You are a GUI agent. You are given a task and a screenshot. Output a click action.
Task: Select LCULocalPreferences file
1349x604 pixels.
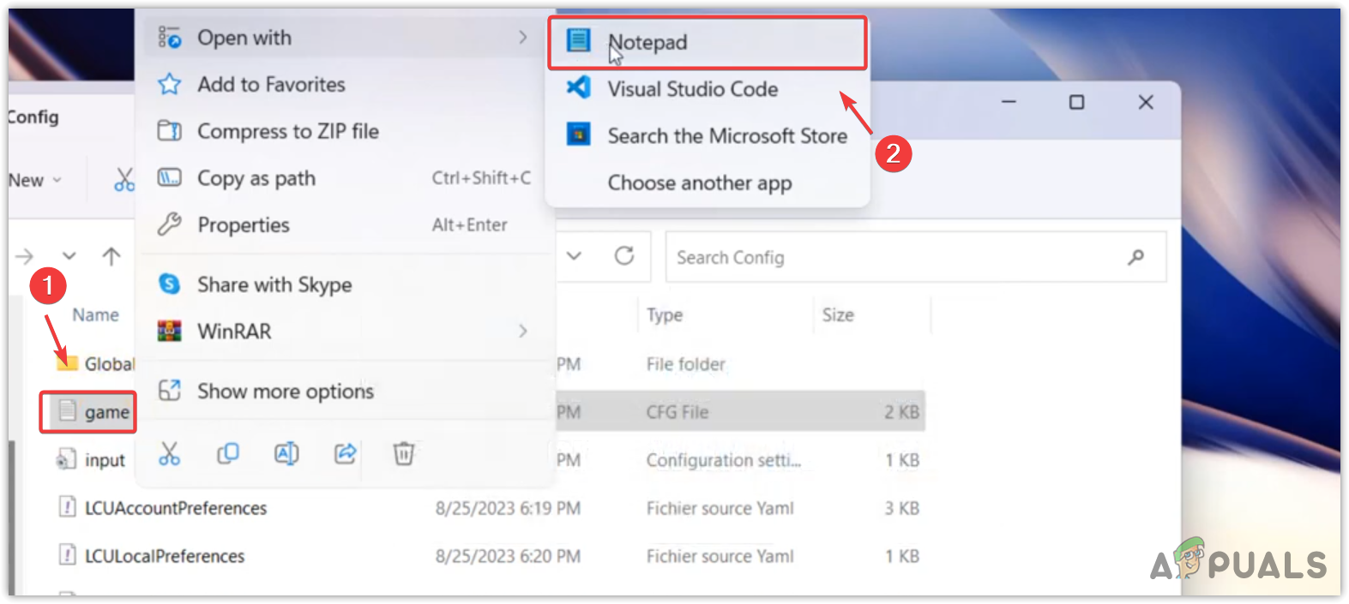165,556
